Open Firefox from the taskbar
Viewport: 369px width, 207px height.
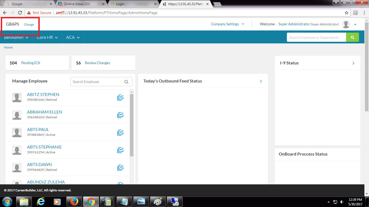[x=74, y=201]
